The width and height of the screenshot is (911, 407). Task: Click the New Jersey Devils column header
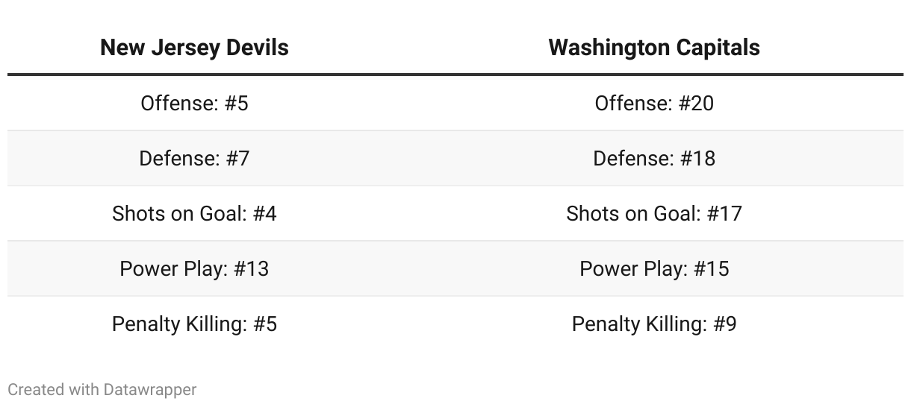(194, 48)
